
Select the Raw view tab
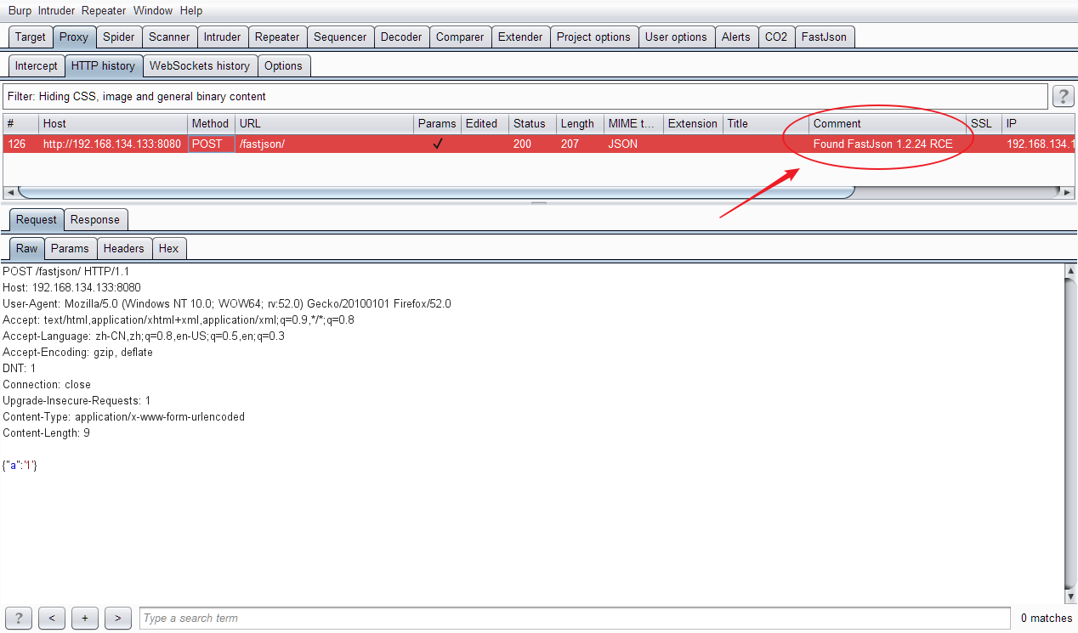coord(26,248)
